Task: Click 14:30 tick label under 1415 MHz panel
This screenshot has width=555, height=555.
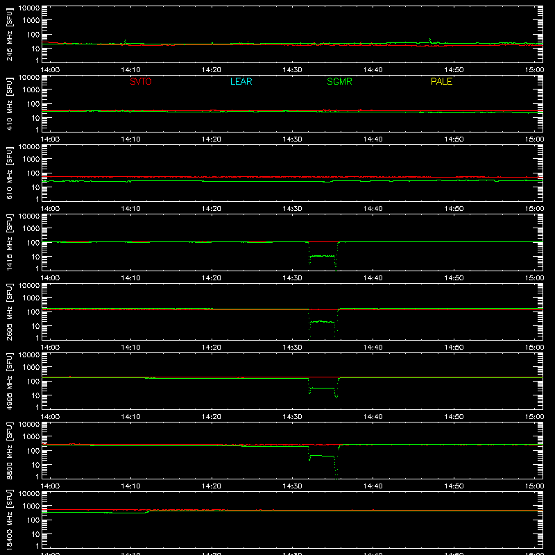Action: 292,278
